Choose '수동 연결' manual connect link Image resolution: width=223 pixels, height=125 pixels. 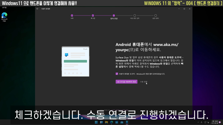[x=144, y=82]
